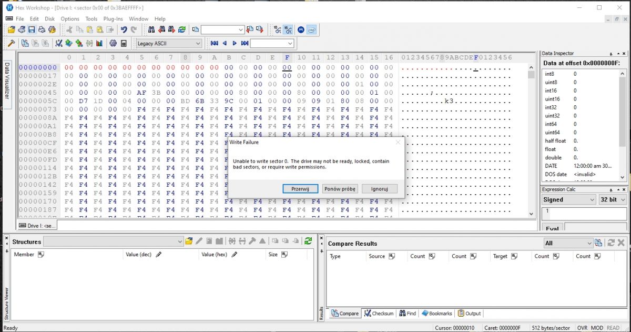Click the hammer tool icon
This screenshot has height=332, width=631.
pyautogui.click(x=11, y=43)
